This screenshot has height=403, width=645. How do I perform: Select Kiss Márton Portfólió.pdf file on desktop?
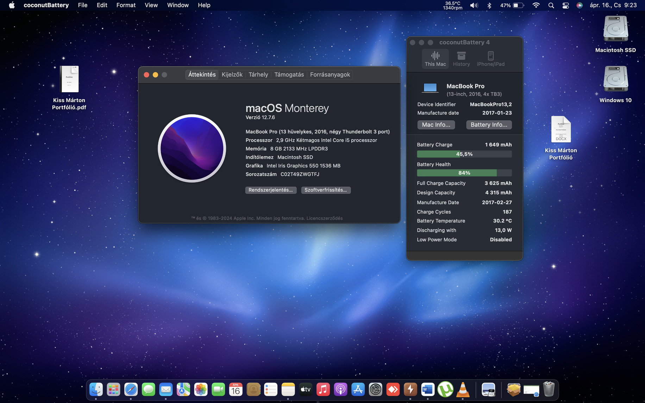69,80
